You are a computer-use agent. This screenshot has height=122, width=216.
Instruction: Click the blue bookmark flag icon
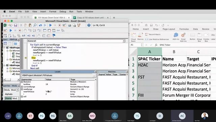(x=54, y=36)
